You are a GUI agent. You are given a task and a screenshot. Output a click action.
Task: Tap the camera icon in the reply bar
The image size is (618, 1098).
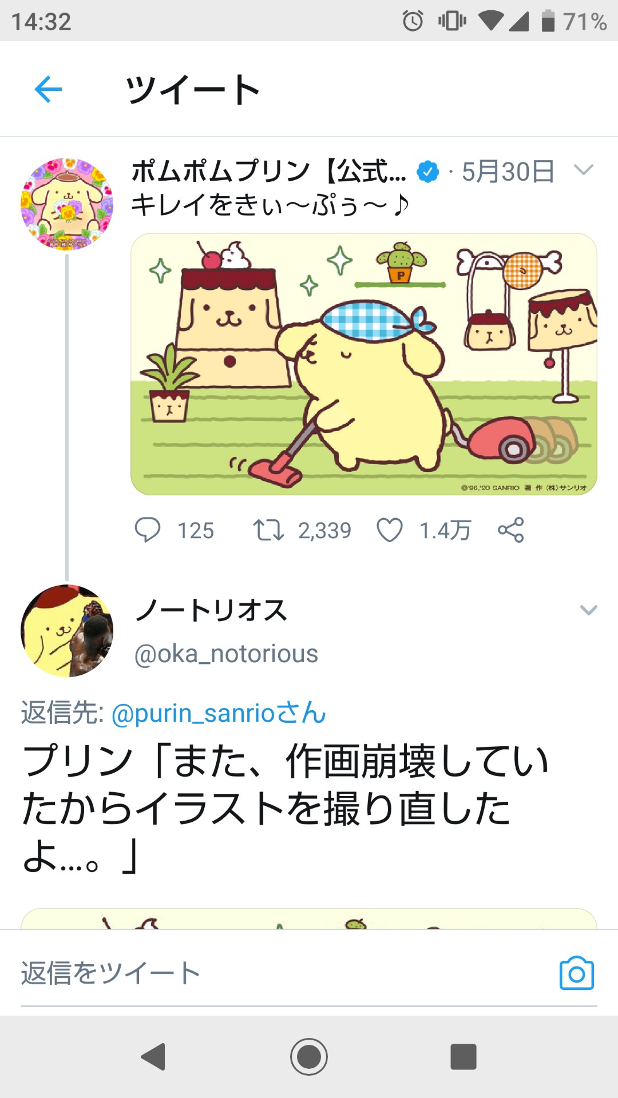pyautogui.click(x=576, y=973)
